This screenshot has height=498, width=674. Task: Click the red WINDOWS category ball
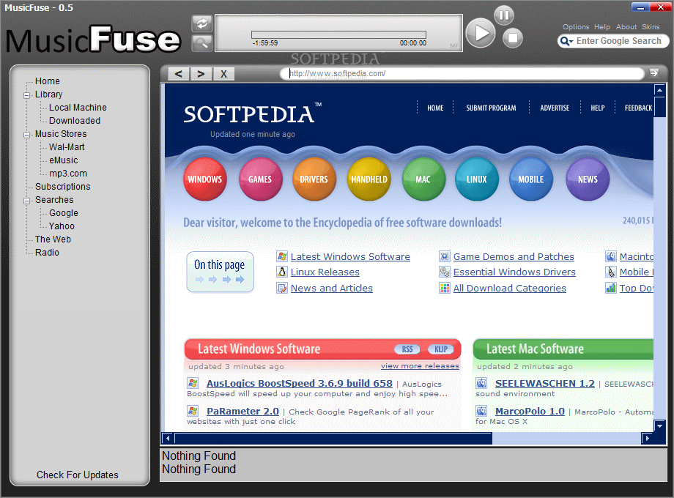tap(204, 179)
